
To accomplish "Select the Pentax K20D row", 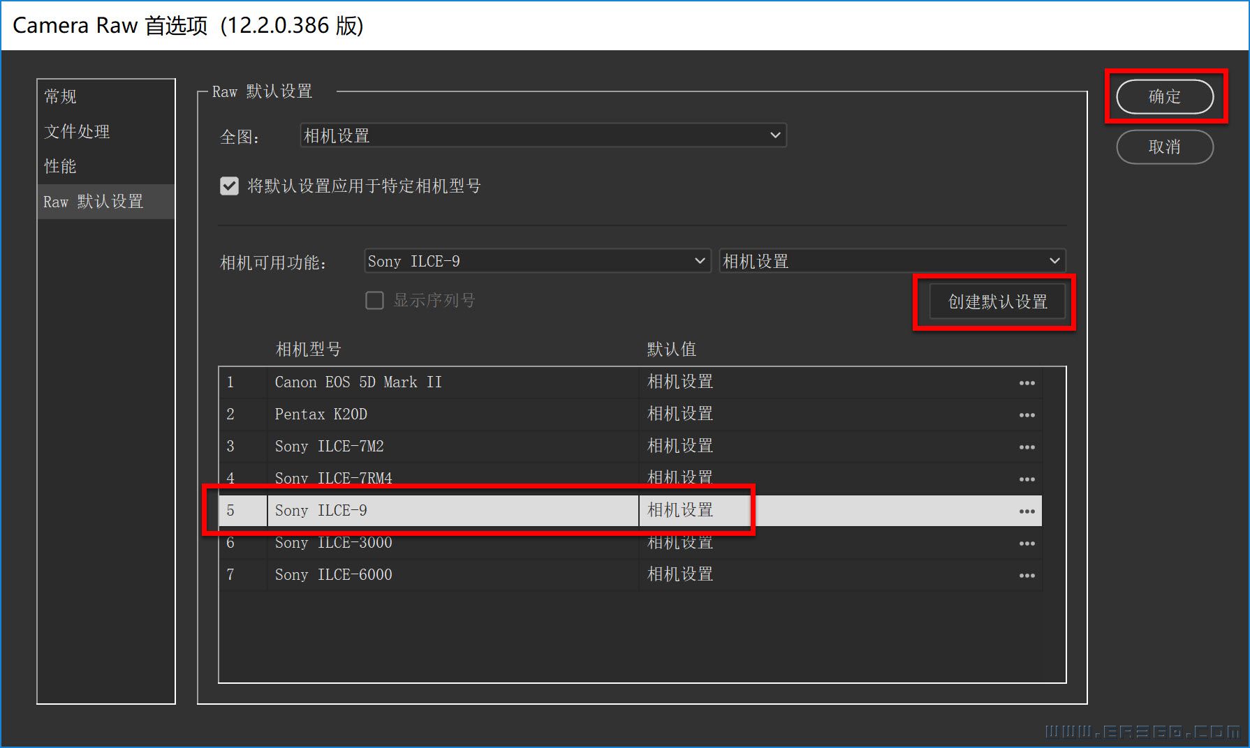I will 631,414.
